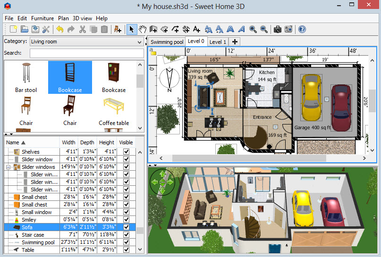The width and height of the screenshot is (381, 257).
Task: Toggle Visible checkbox for Smiley
Action: pyautogui.click(x=126, y=220)
